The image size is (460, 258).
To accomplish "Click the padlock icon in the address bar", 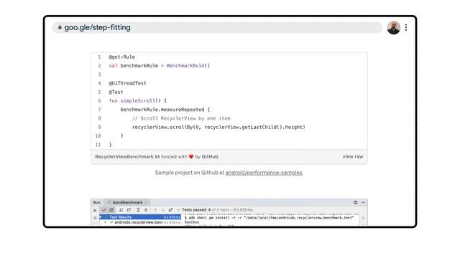I will (60, 27).
